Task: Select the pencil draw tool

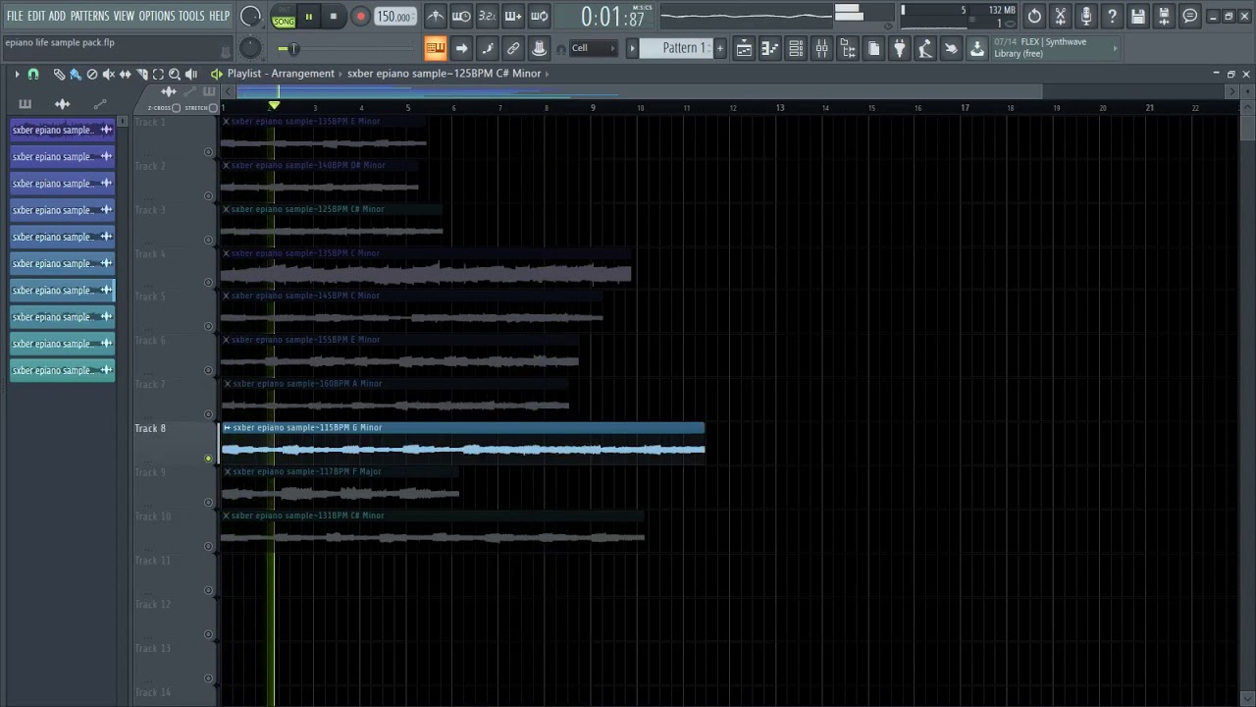Action: point(59,75)
